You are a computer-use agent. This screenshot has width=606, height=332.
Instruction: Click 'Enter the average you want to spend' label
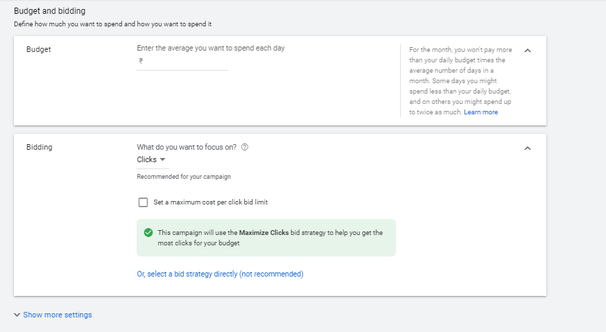pos(211,48)
